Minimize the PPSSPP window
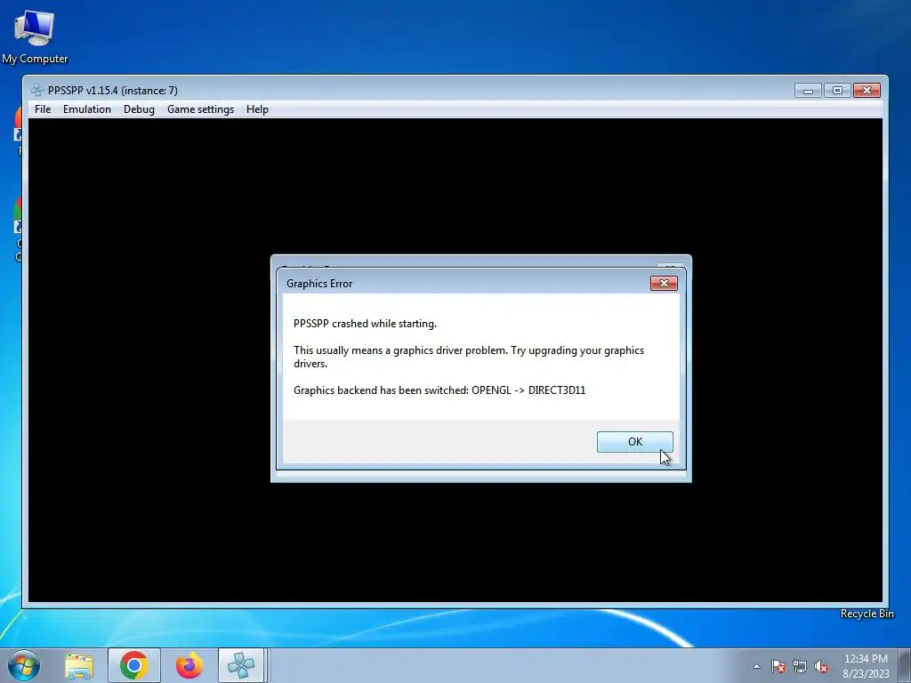Viewport: 911px width, 683px height. 808,91
